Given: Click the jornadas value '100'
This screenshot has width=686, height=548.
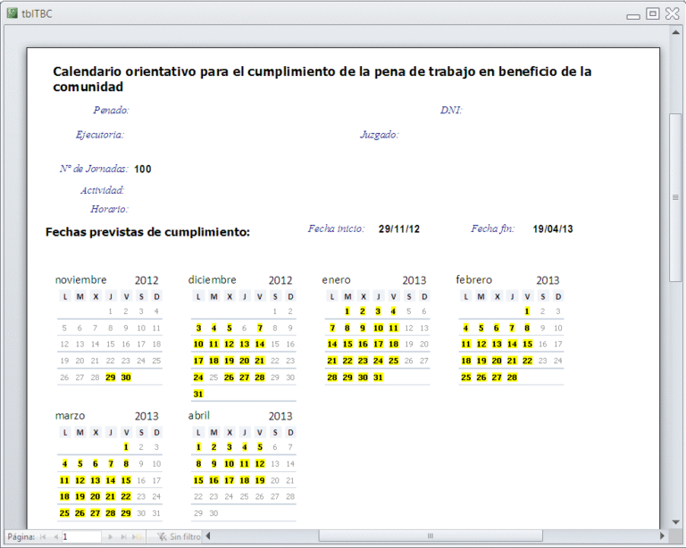Looking at the screenshot, I should [x=143, y=169].
